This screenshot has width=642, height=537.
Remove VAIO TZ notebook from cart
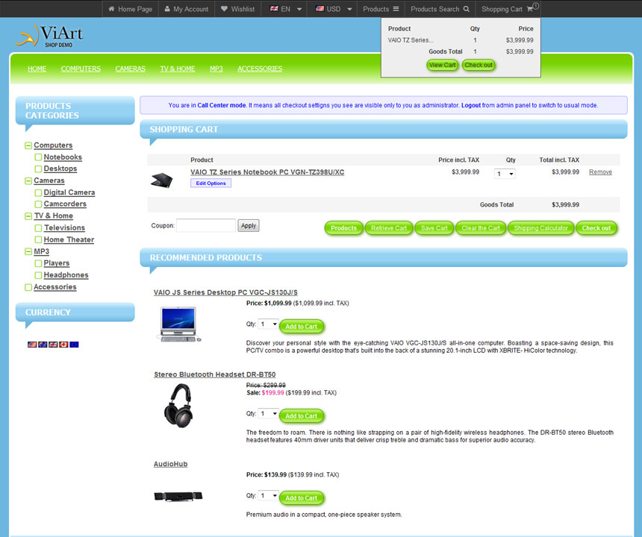(600, 172)
